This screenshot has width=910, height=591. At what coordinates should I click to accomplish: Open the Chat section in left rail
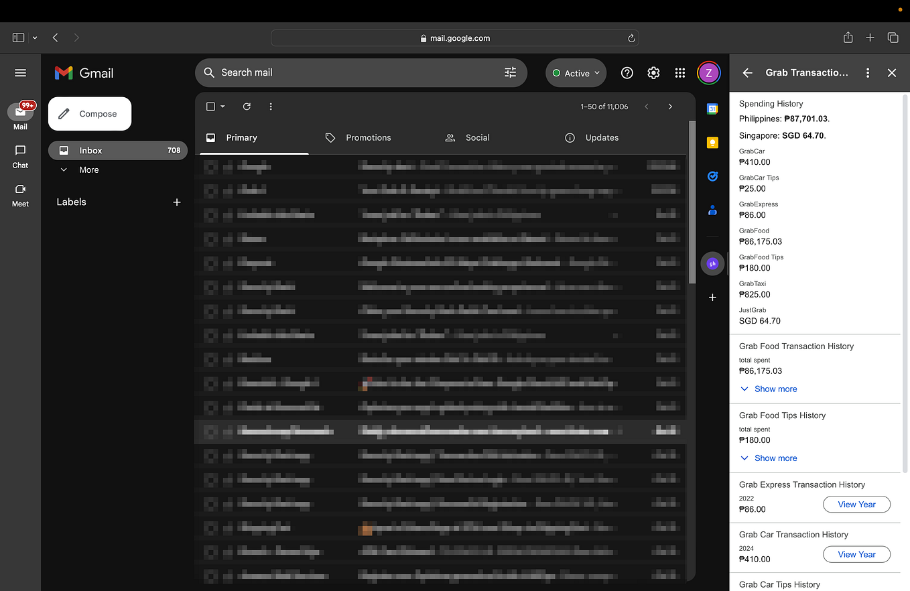click(x=20, y=157)
